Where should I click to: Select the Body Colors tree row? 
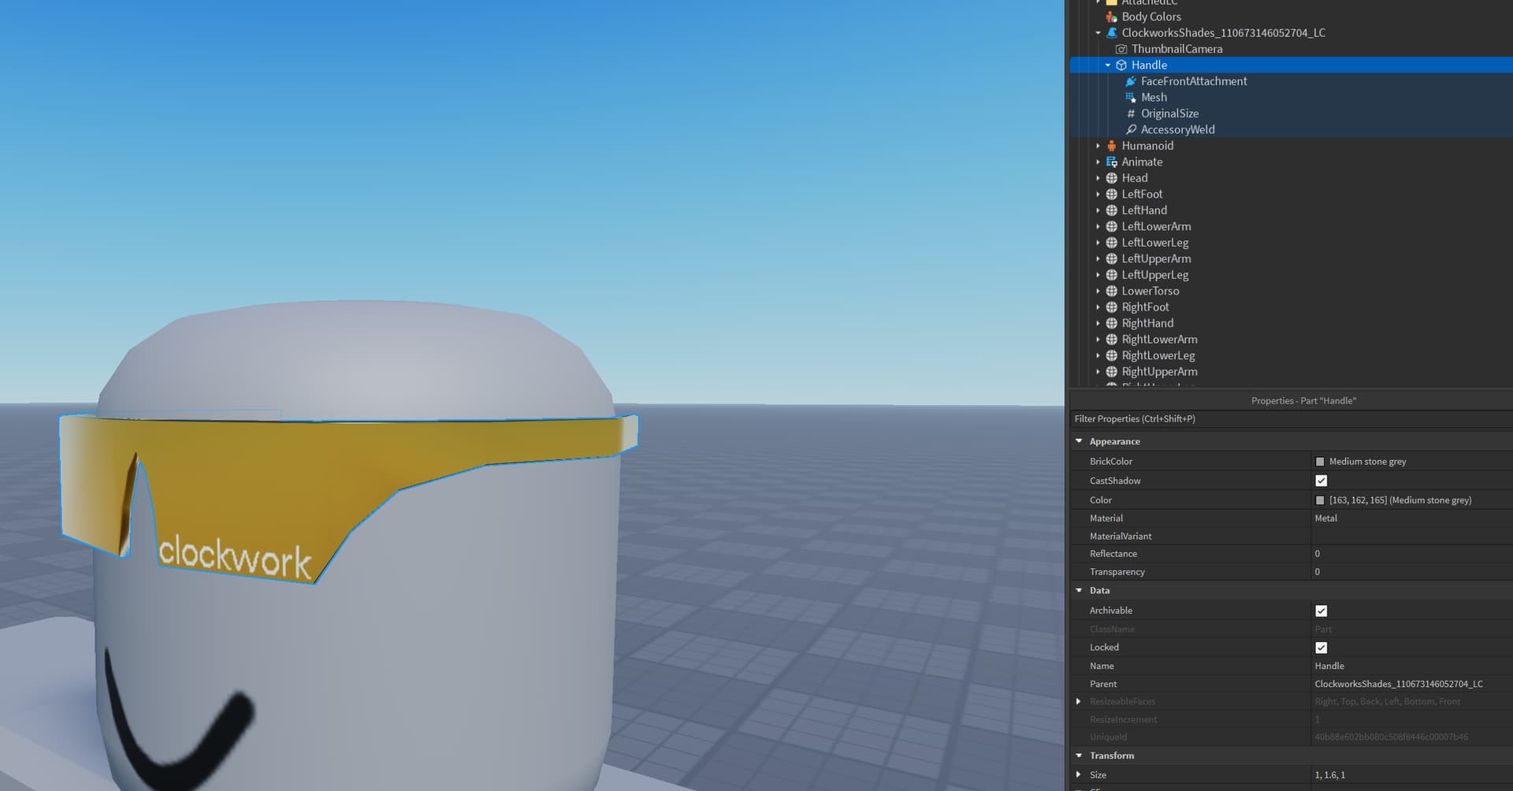[1292, 17]
